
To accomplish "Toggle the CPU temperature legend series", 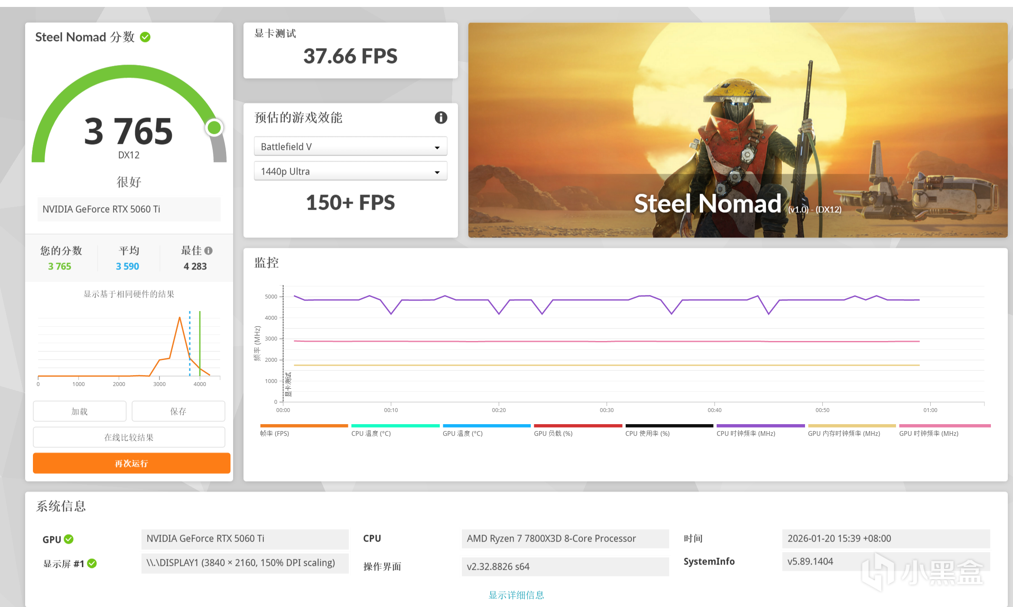I will [x=371, y=433].
